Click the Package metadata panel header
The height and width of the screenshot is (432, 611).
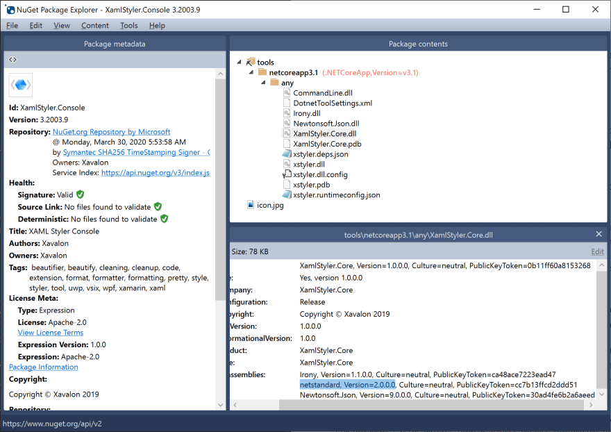(x=115, y=44)
